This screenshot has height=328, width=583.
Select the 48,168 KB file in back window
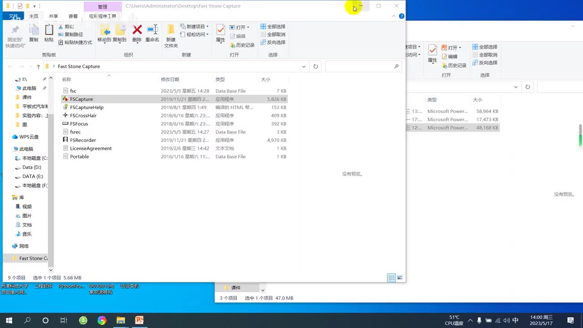453,128
